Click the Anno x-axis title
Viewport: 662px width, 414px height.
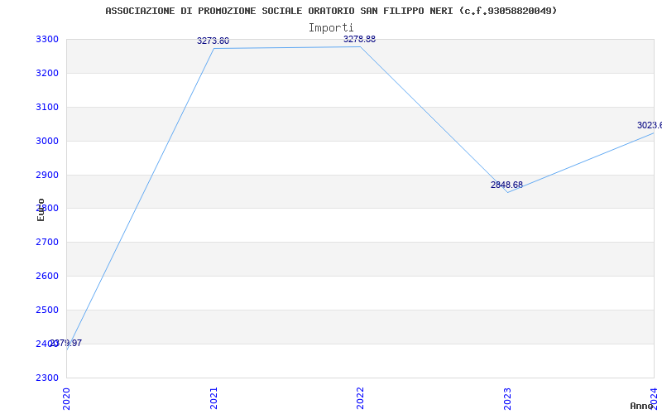[642, 406]
